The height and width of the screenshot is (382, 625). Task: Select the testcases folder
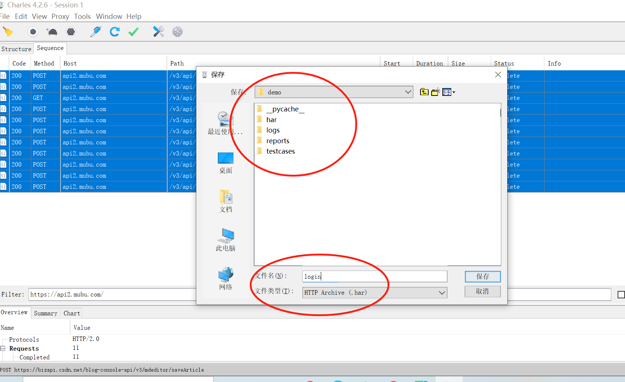coord(276,151)
